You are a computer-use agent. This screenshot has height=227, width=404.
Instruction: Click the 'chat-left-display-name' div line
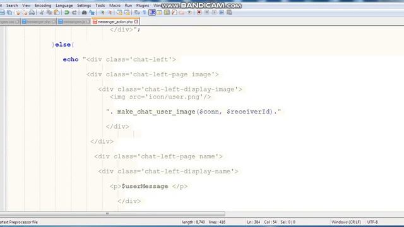(x=168, y=172)
